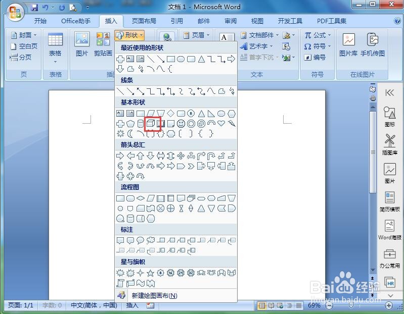Screen dimensions: 404x314
Task: Choose the oval callout shape
Action: 141,240
